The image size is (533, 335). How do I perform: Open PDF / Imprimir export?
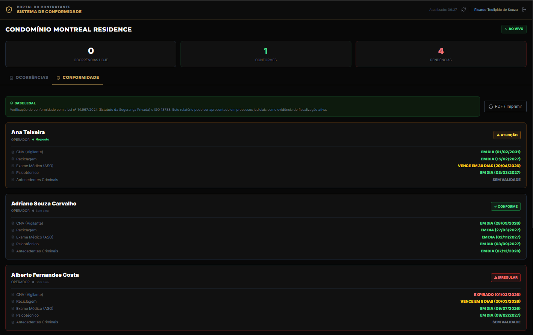coord(505,107)
